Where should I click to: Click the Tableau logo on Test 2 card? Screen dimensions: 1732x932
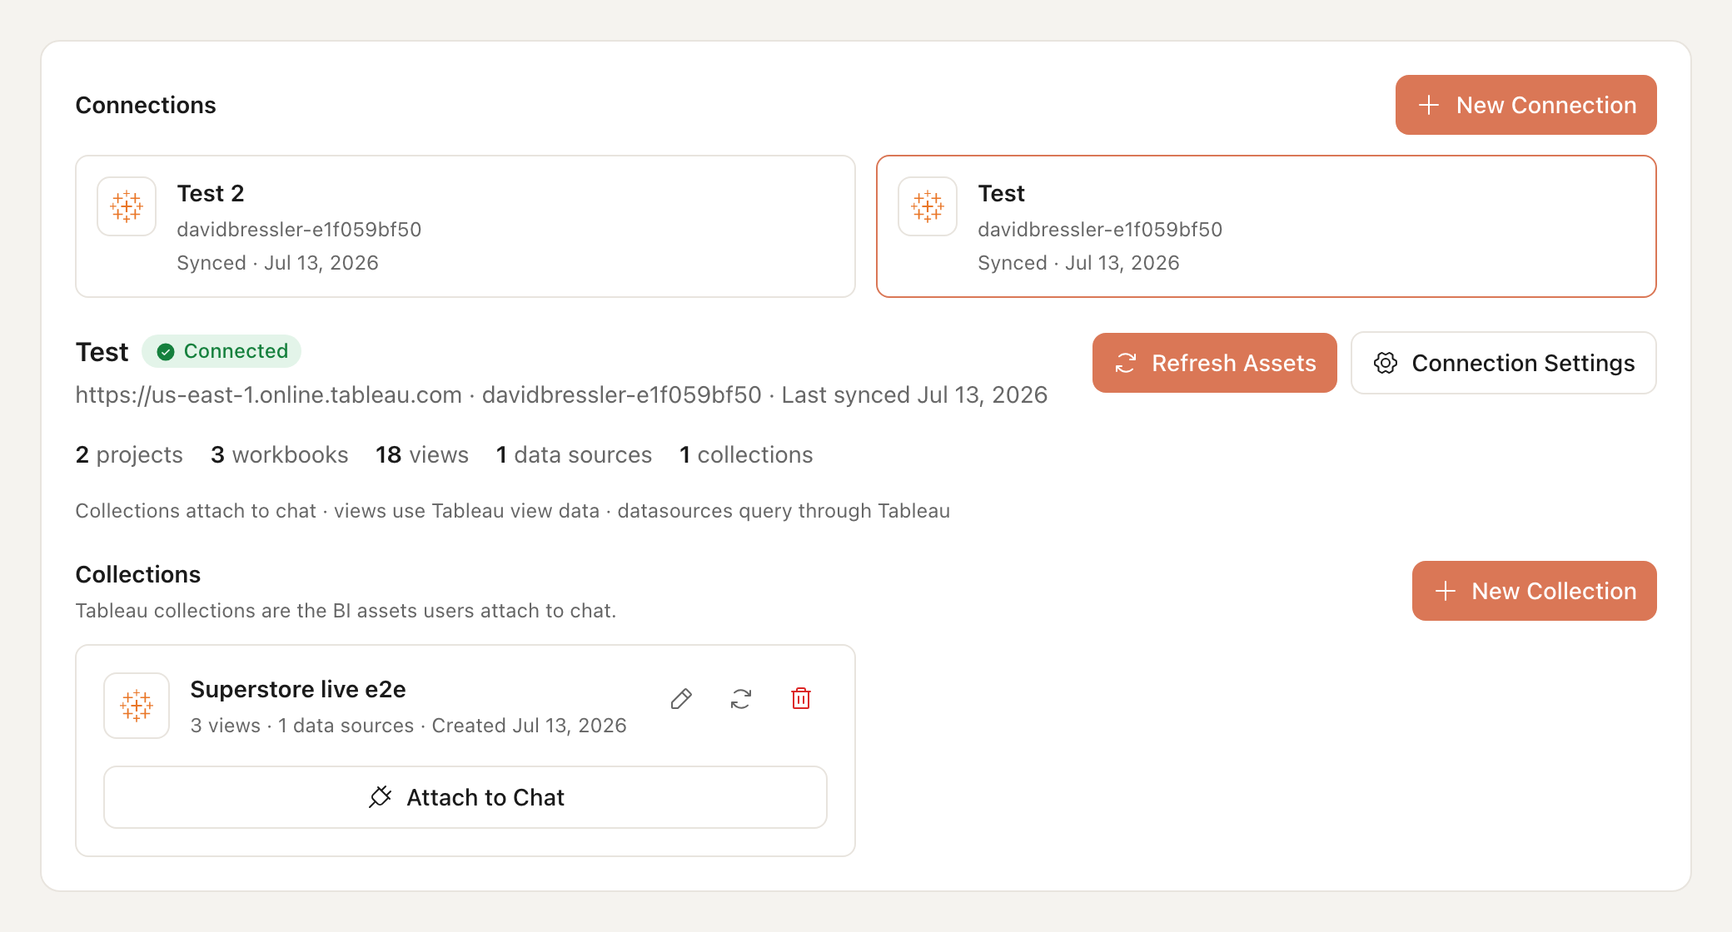[127, 206]
